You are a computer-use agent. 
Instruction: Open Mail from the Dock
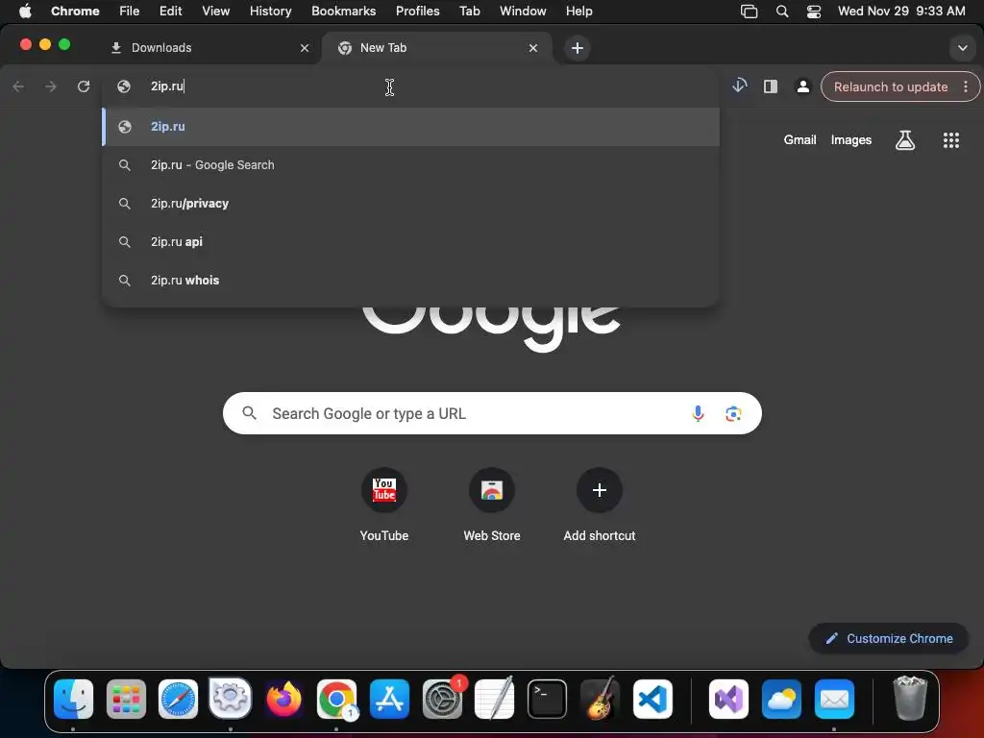click(x=834, y=699)
